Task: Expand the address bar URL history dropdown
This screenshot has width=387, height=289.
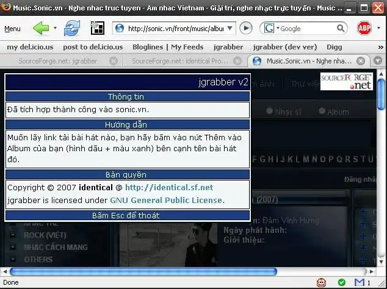Action: click(230, 29)
